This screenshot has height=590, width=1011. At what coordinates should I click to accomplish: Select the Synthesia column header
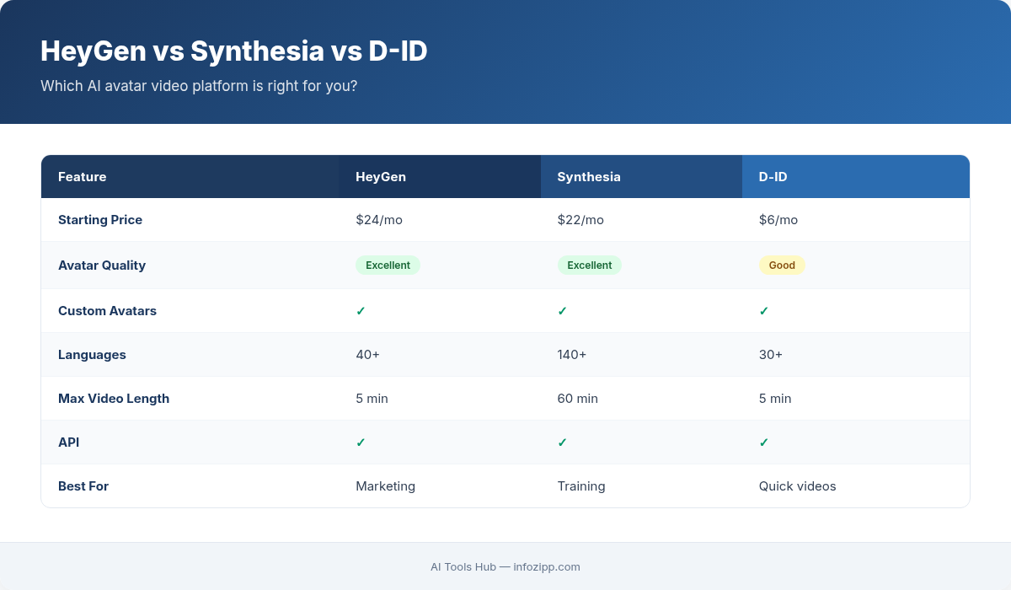coord(589,176)
